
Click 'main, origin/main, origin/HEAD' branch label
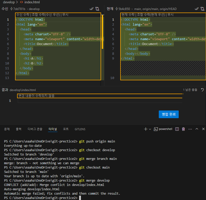[155, 9]
